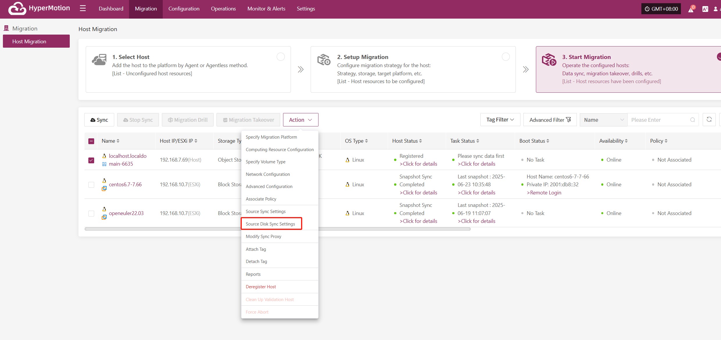Open the Operations tab
Viewport: 721px width, 340px height.
tap(223, 9)
